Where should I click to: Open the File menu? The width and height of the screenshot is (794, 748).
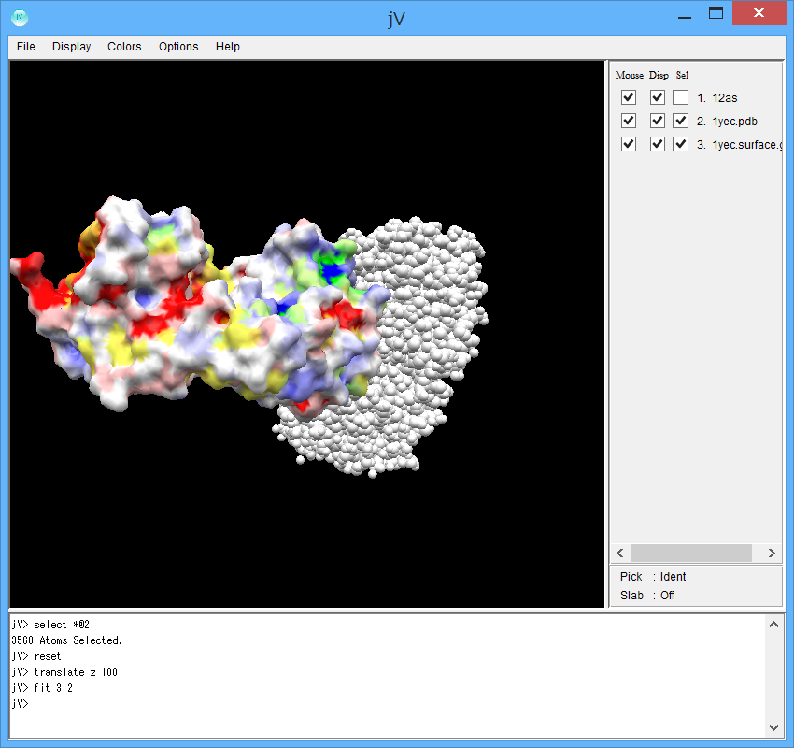(x=26, y=47)
